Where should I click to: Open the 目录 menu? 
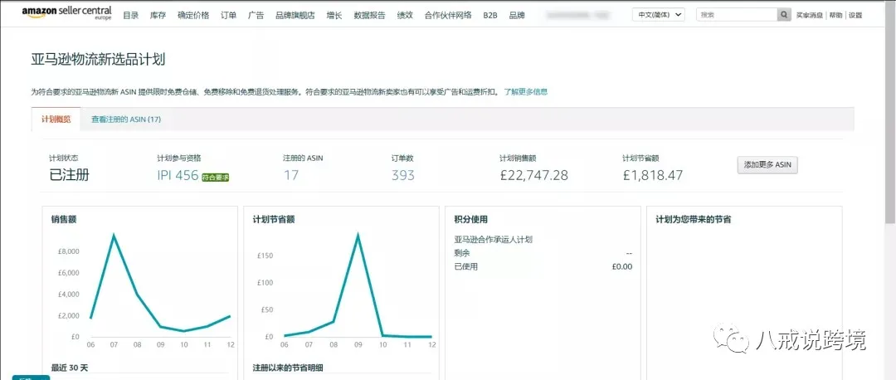click(x=131, y=16)
